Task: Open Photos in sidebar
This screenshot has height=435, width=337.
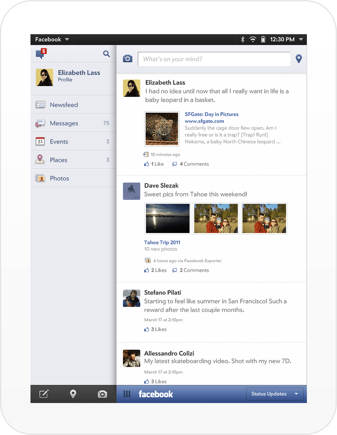Action: (73, 178)
